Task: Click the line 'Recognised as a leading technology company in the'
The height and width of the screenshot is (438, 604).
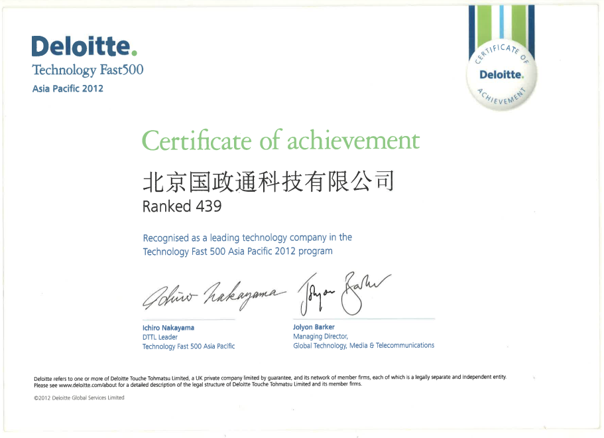Action: [247, 238]
